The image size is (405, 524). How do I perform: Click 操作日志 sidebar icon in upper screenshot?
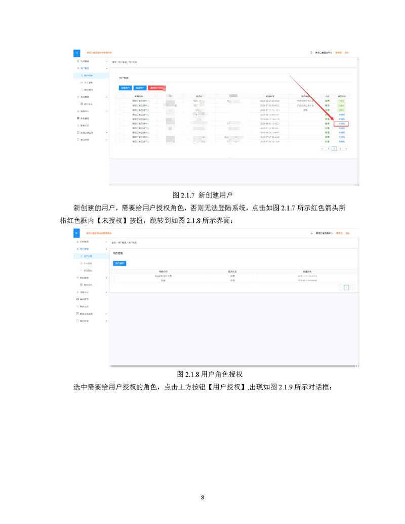(x=82, y=103)
